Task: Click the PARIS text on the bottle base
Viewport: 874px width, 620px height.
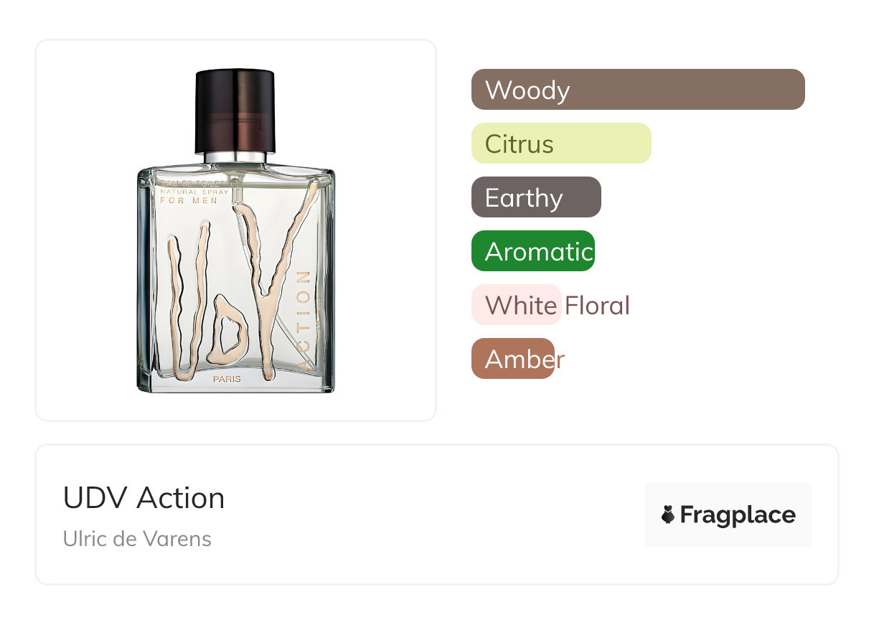Action: (227, 379)
